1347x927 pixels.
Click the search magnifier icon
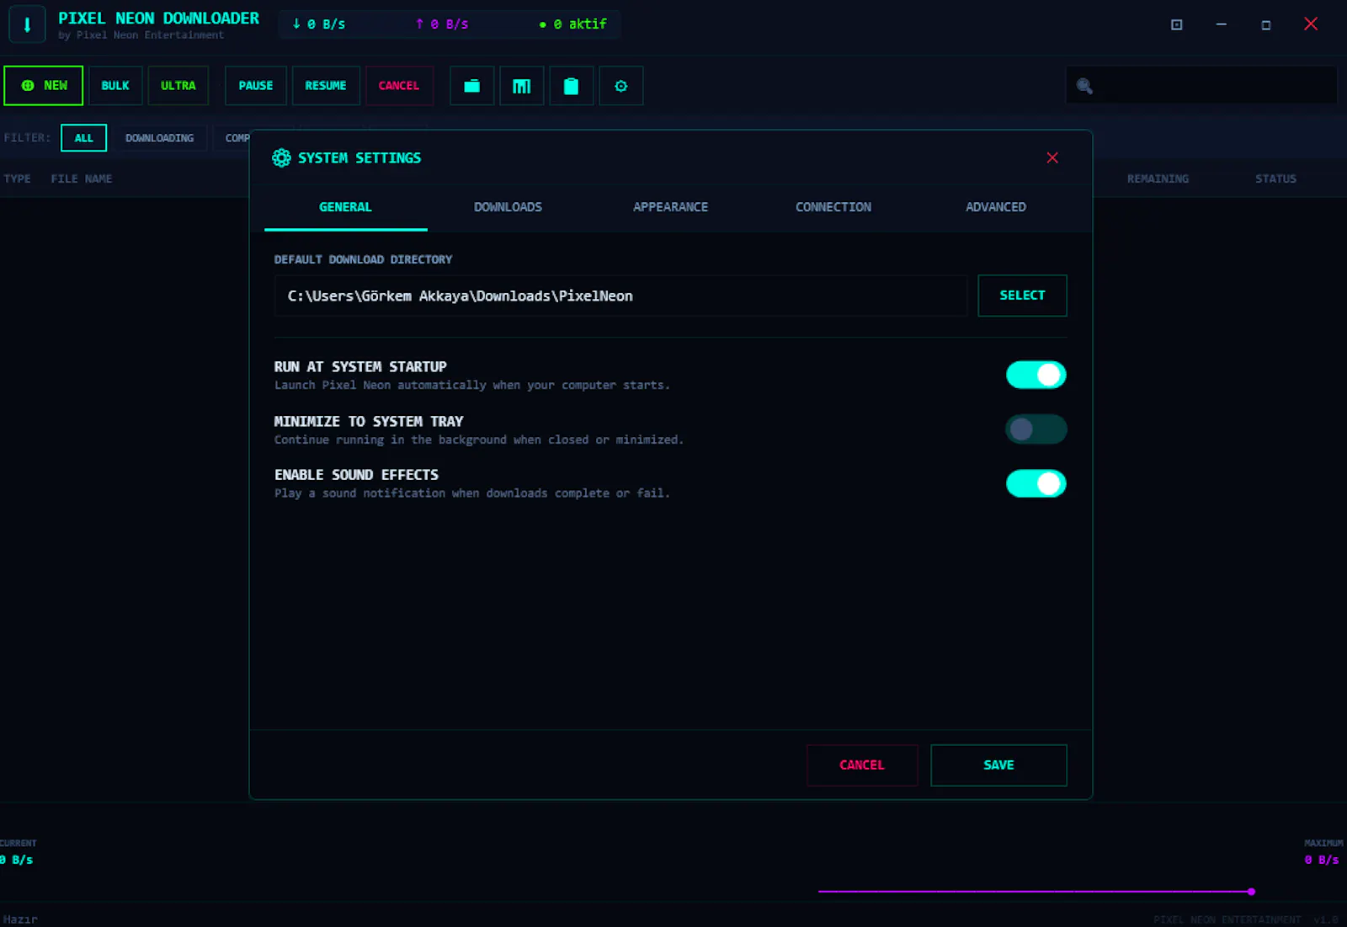(x=1084, y=86)
